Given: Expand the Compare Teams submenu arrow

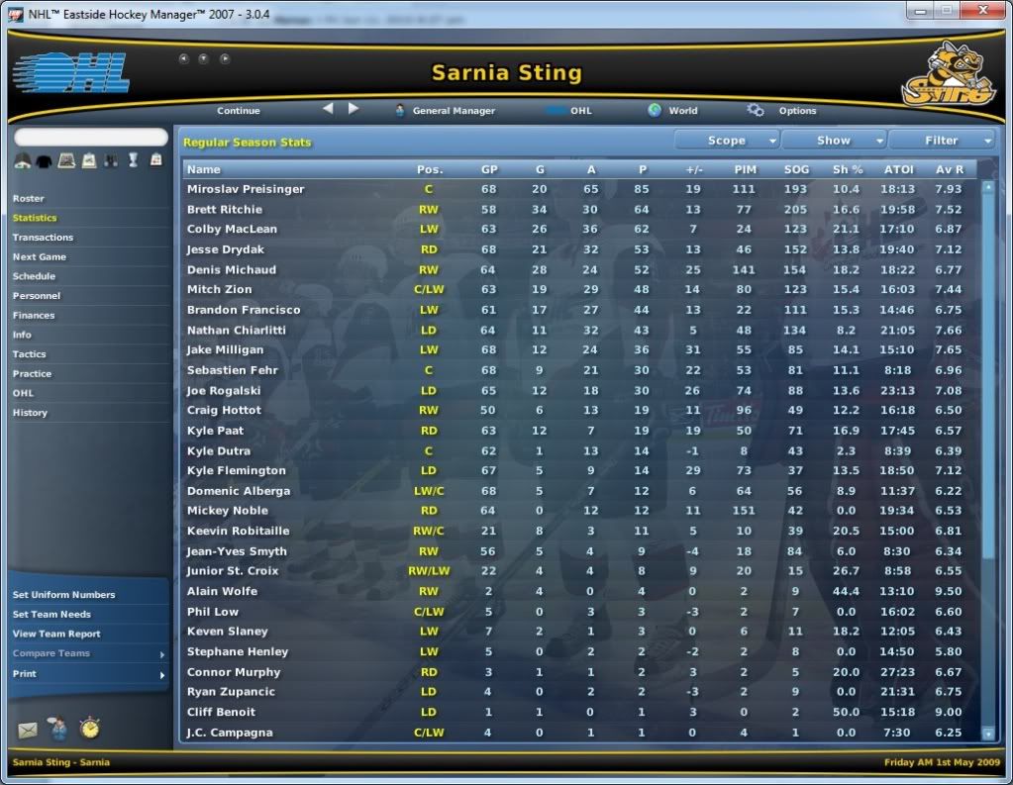Looking at the screenshot, I should click(162, 654).
